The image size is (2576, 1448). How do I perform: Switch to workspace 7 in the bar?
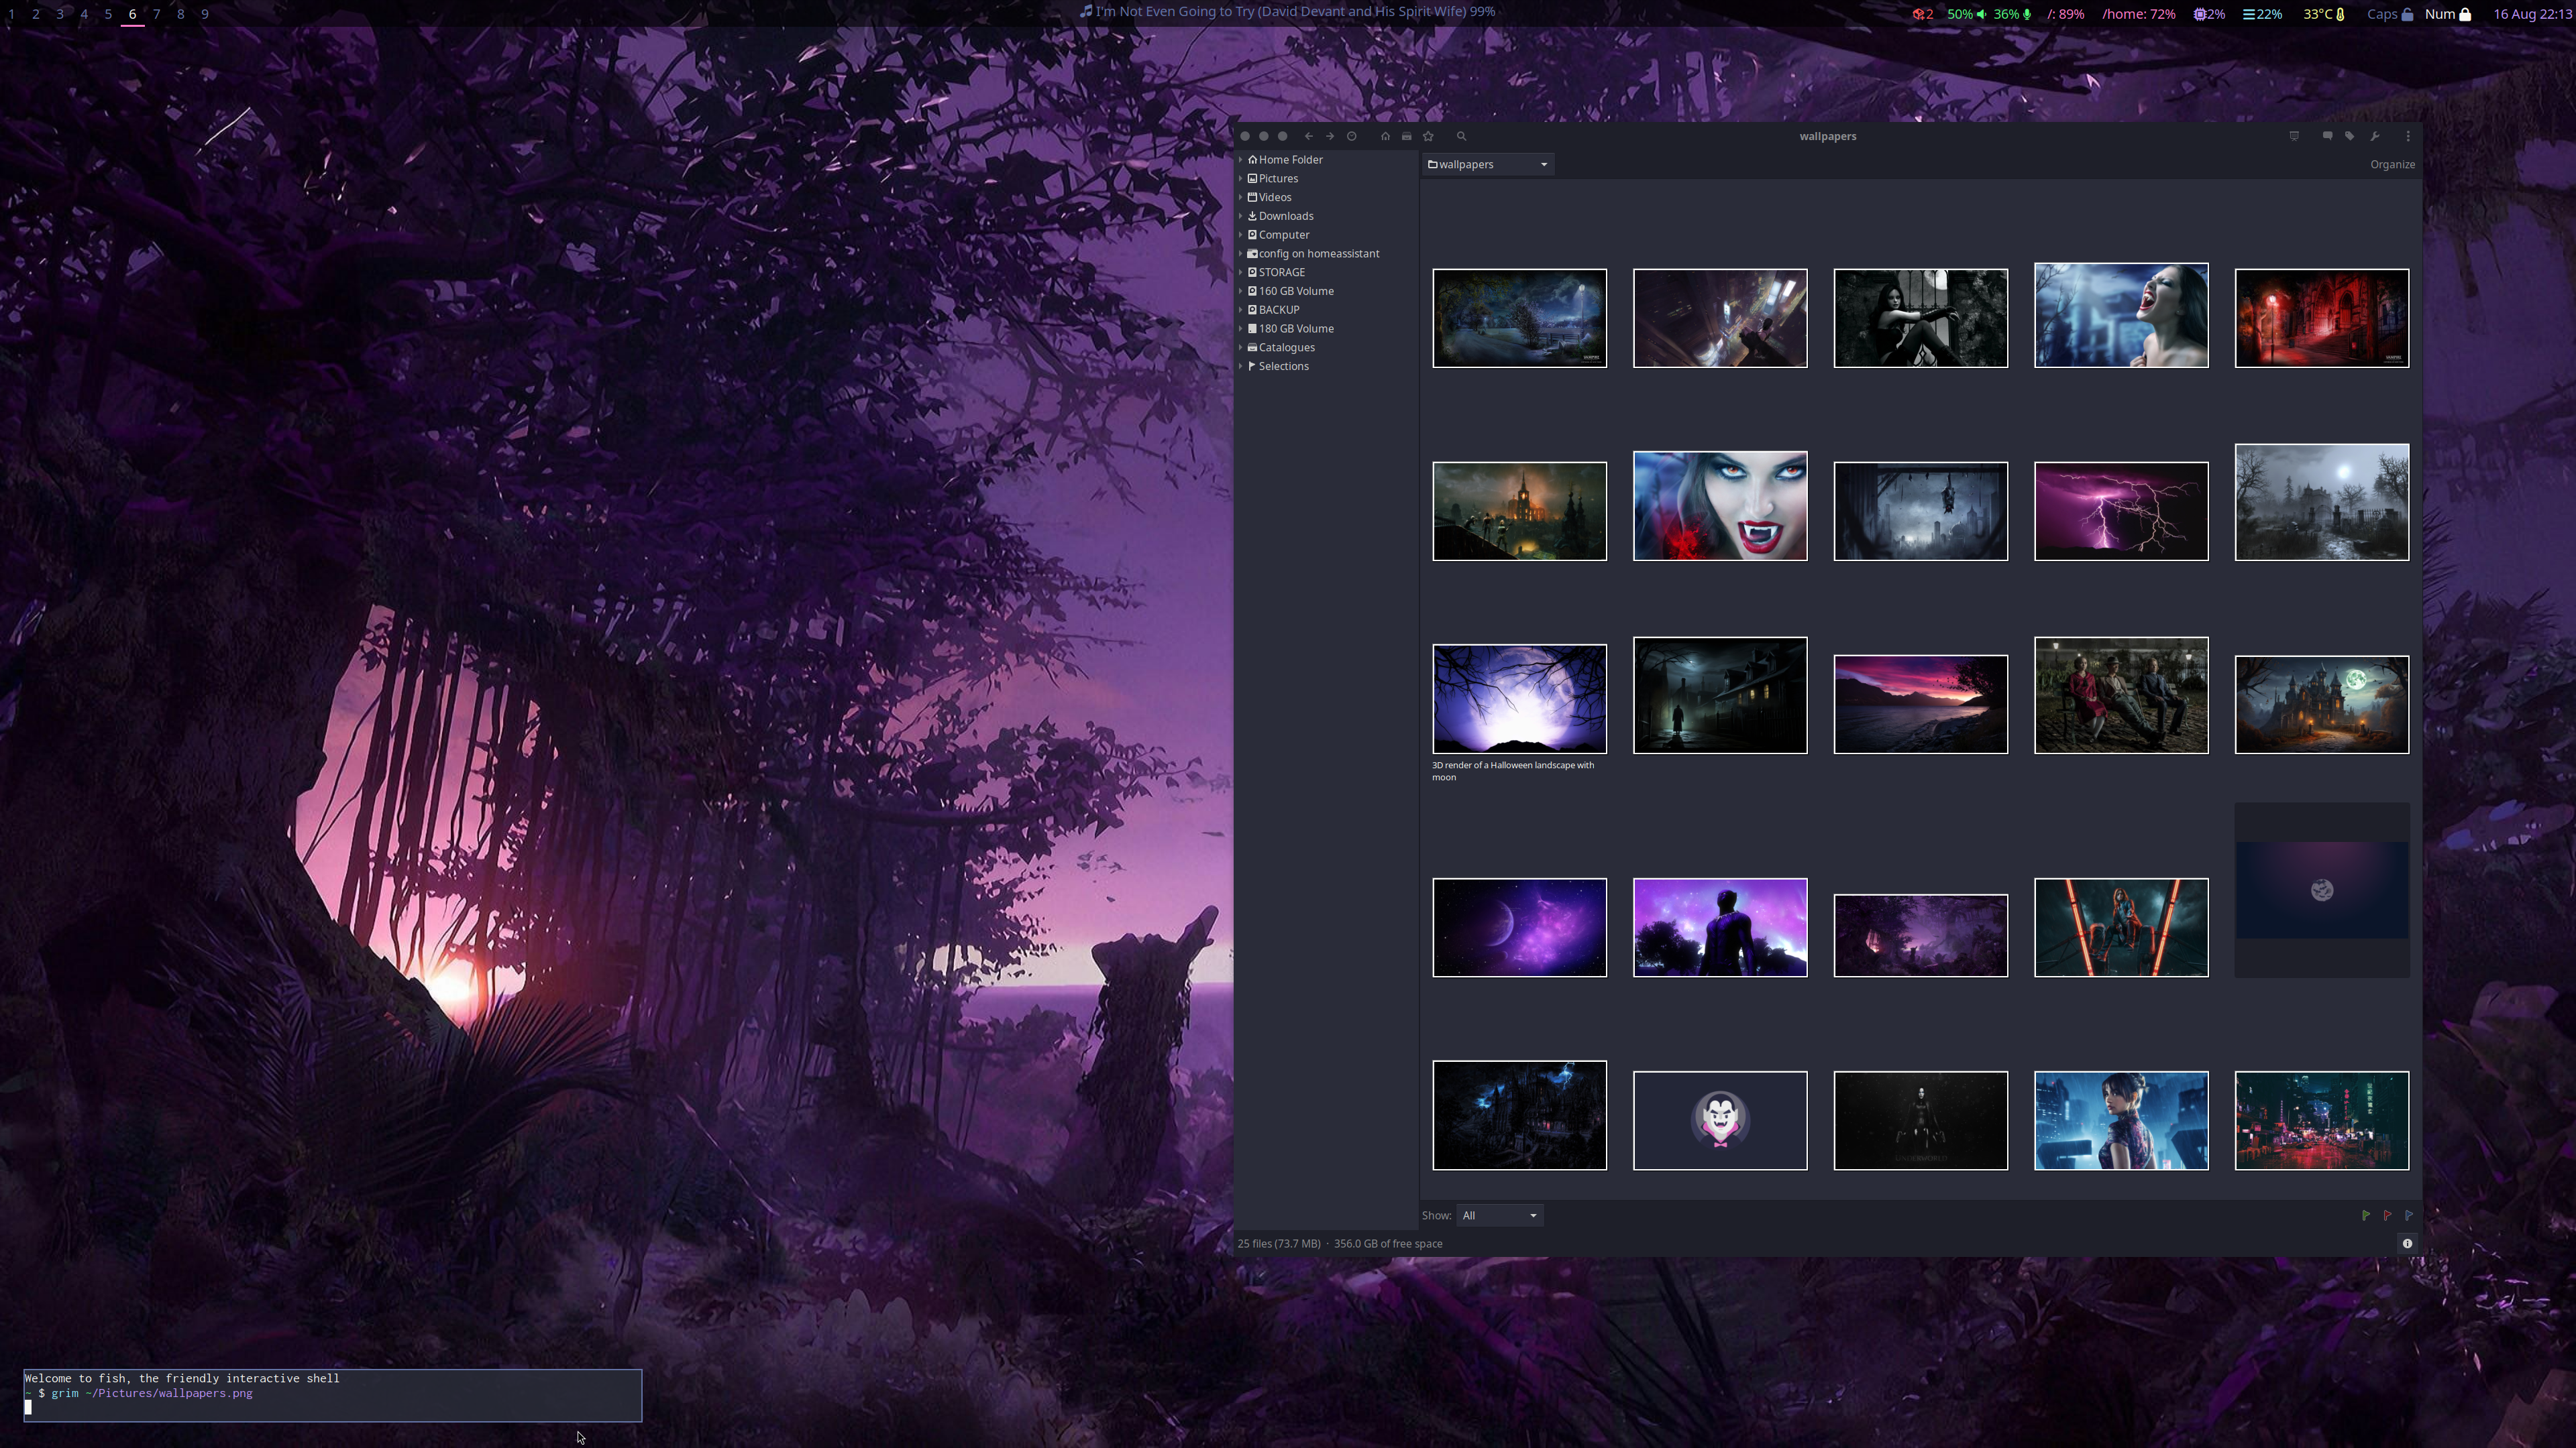(x=157, y=14)
